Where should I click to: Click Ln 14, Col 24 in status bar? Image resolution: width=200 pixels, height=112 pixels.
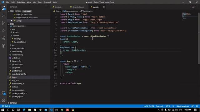149,106
